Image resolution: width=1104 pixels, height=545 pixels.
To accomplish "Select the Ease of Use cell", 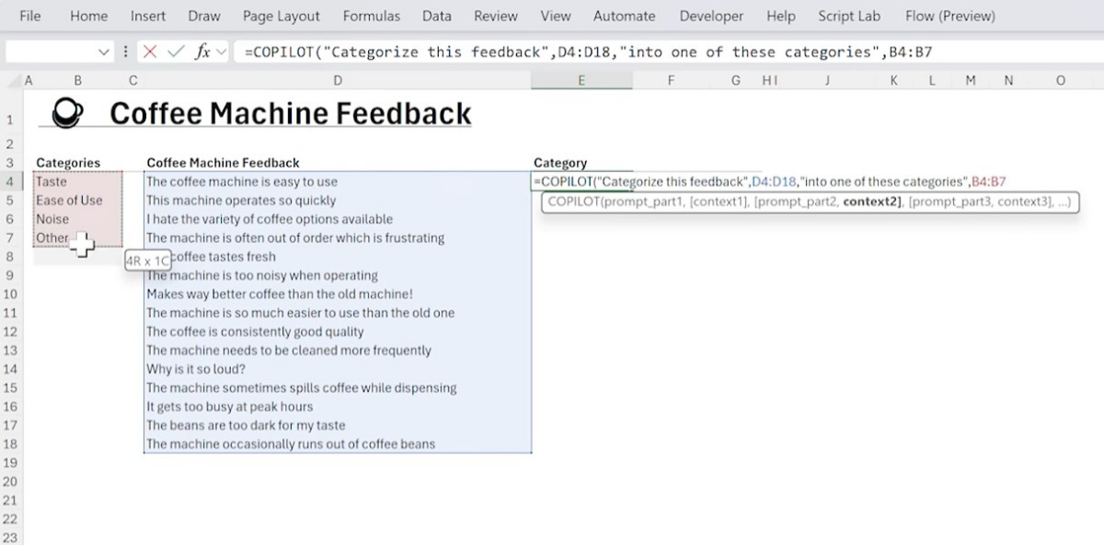I will [x=77, y=200].
